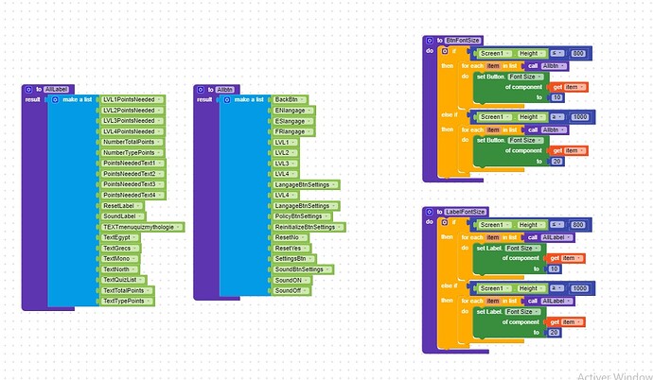This screenshot has height=380, width=653.
Task: Open the SettingsBtn component dropdown arrow
Action: click(x=310, y=259)
